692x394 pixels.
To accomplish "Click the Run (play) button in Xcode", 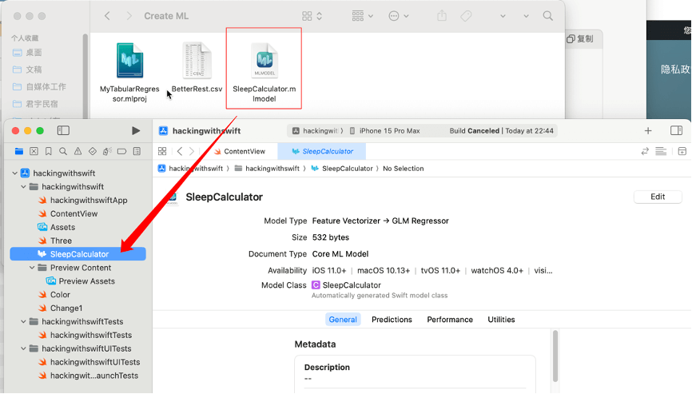I will click(136, 130).
